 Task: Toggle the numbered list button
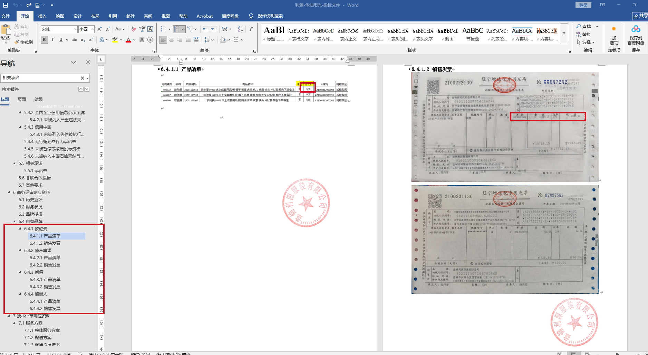[x=177, y=29]
